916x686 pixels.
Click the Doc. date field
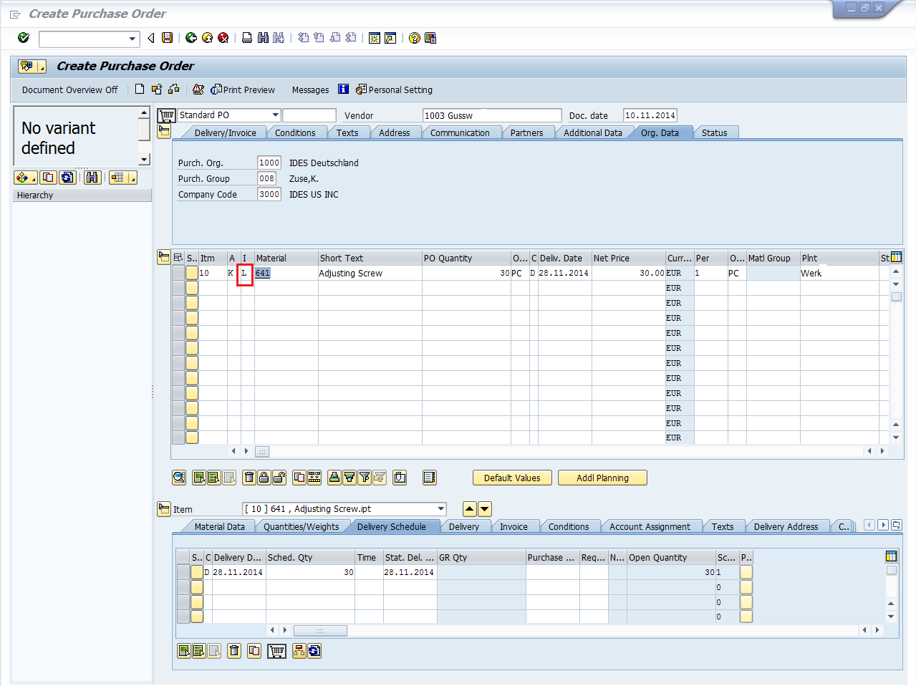pyautogui.click(x=650, y=115)
